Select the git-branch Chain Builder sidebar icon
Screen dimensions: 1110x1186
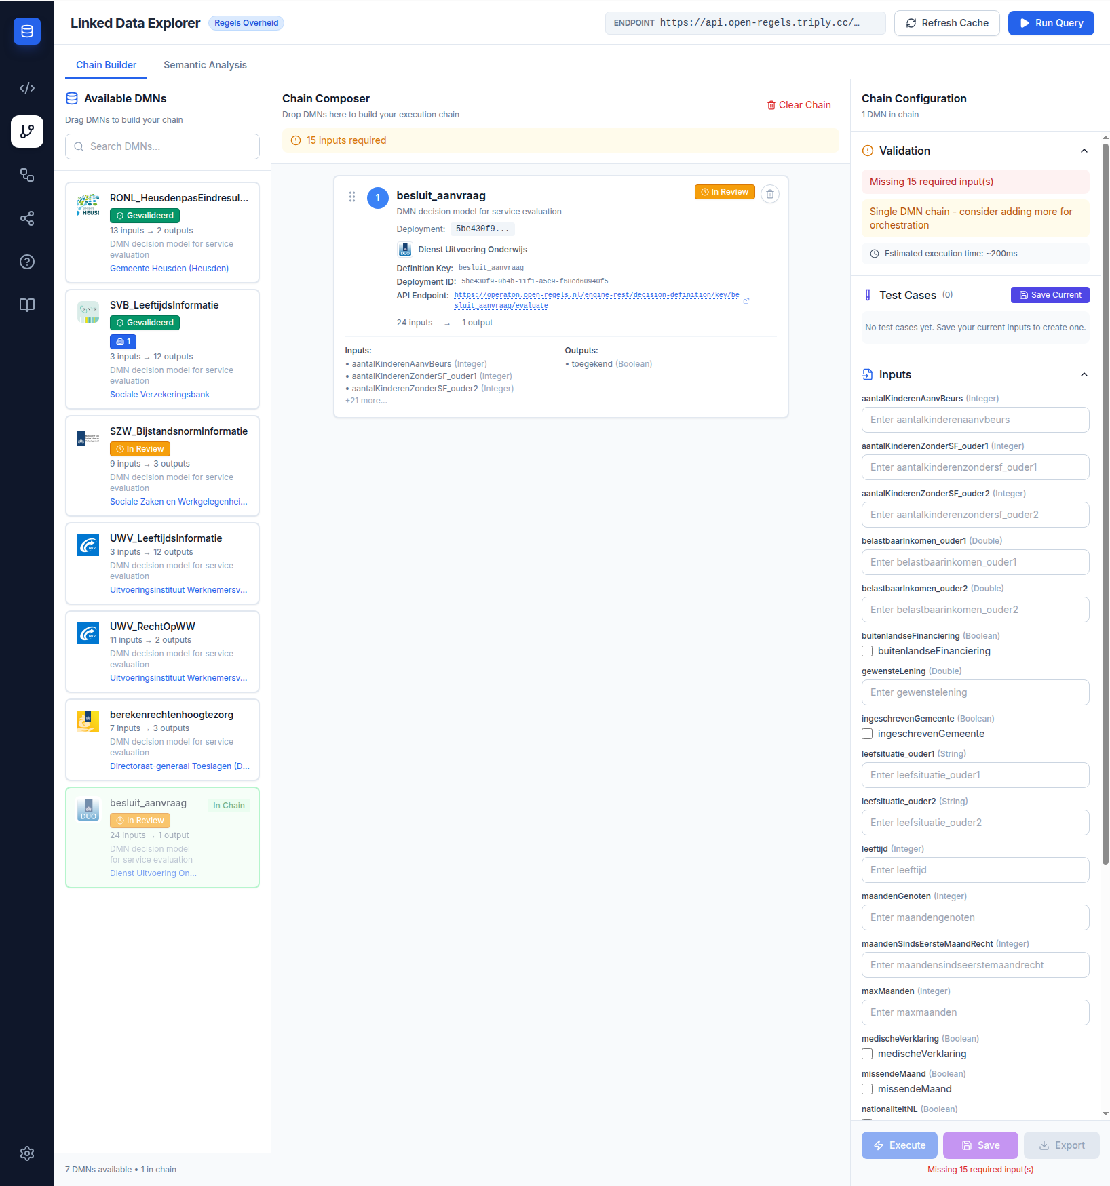(x=27, y=132)
